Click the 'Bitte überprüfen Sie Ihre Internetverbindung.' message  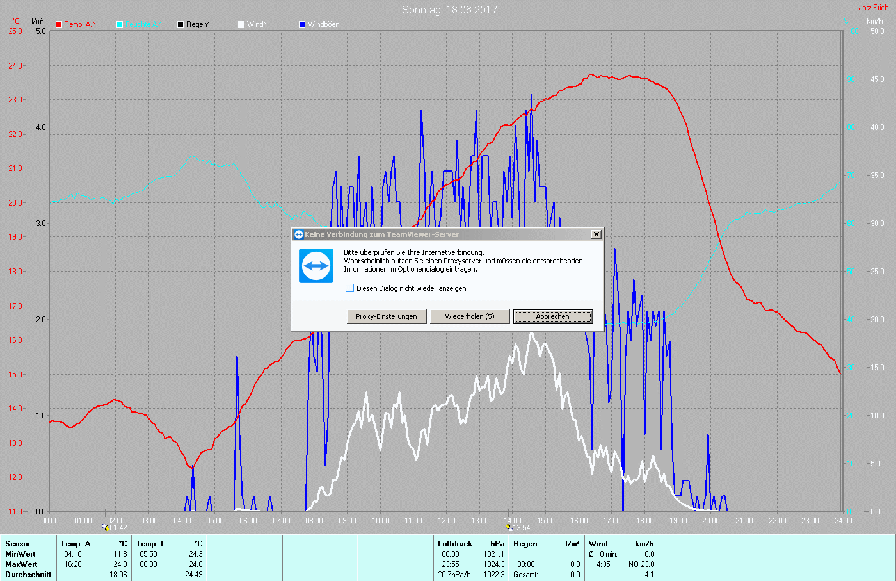[414, 252]
